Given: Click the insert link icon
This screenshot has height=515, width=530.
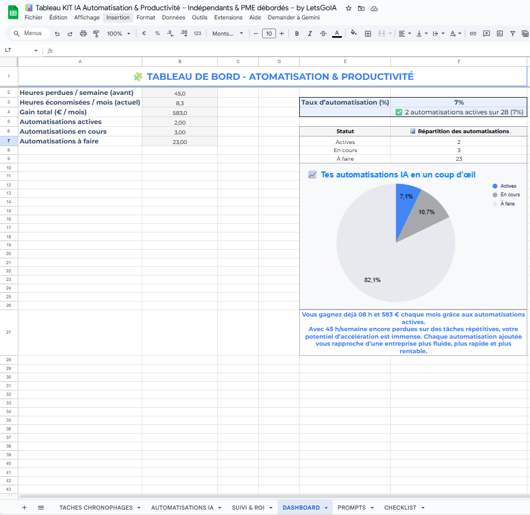Looking at the screenshot, I should [473, 33].
